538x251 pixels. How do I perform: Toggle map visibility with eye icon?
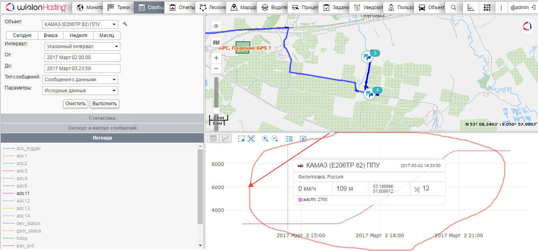tap(216, 26)
